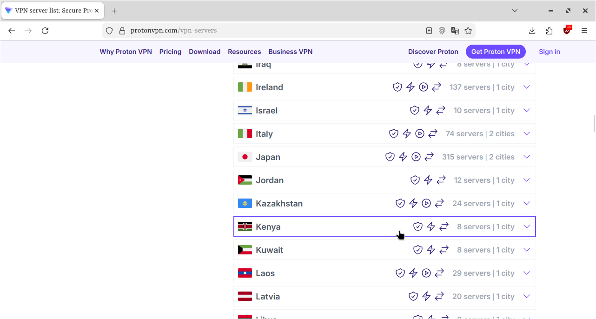Click the P2P arrows icon in Kazakhstan row
Screen dimensions: 596x319
[x=439, y=203]
